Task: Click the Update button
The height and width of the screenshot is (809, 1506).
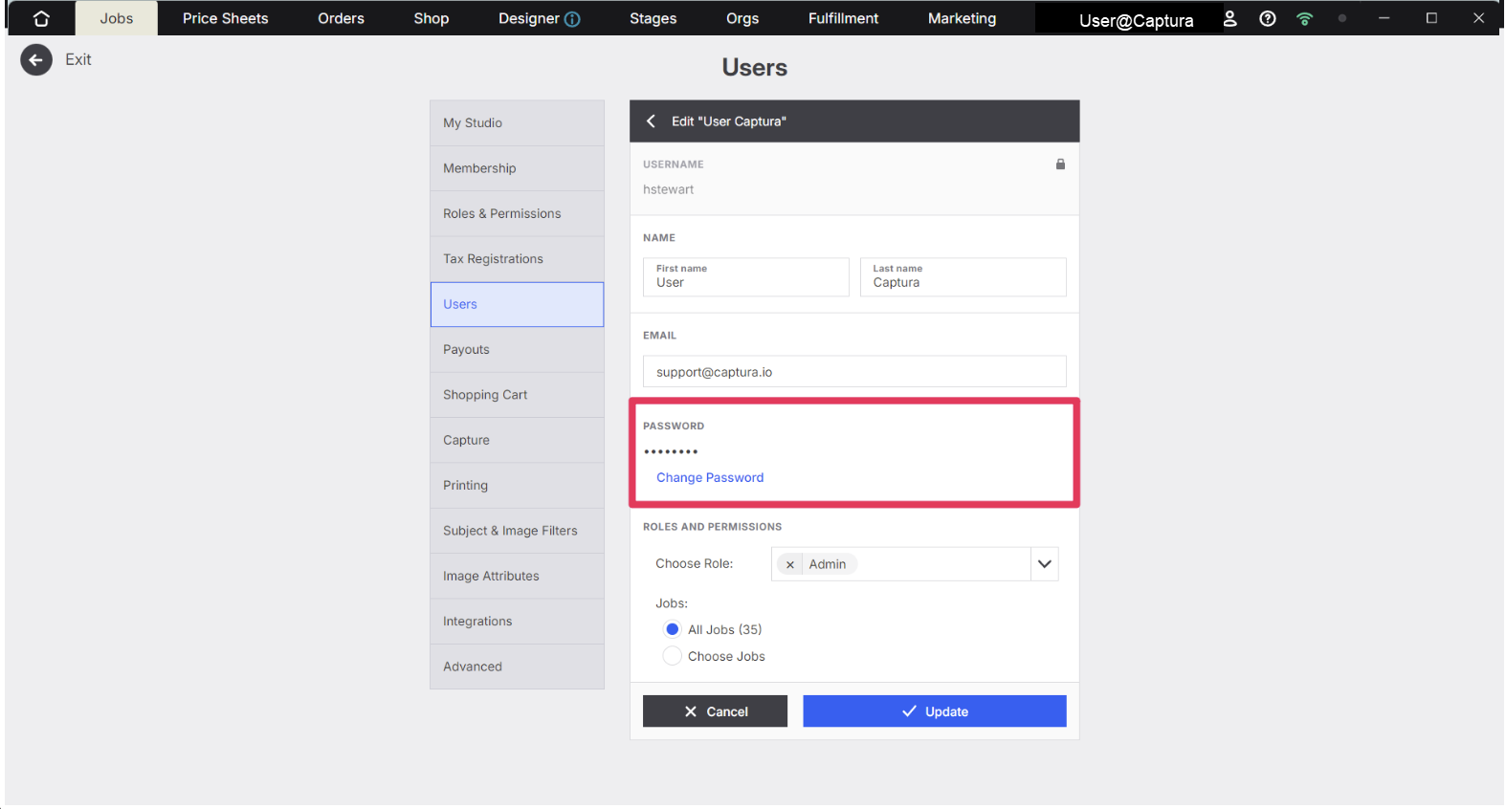Action: pyautogui.click(x=935, y=711)
